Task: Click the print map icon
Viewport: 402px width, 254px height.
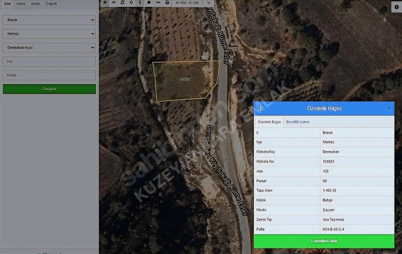Action: (x=167, y=3)
